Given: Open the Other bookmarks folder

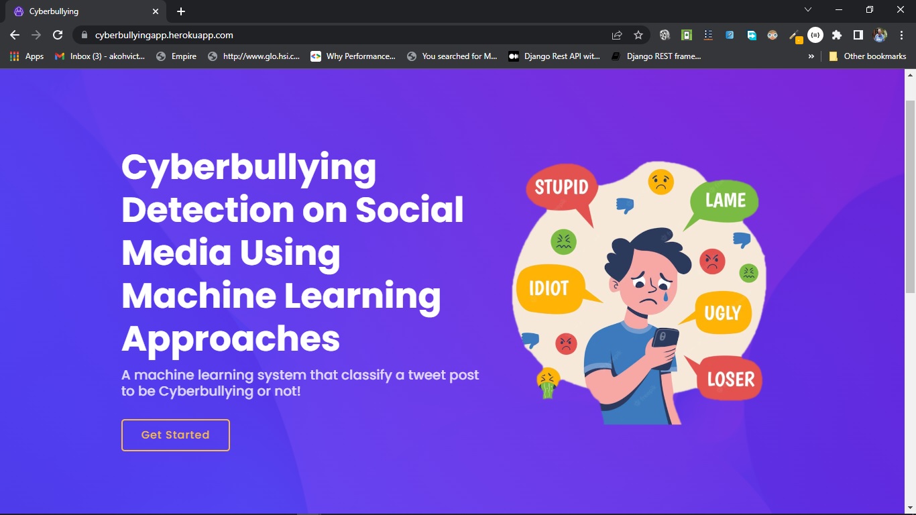Looking at the screenshot, I should pos(868,56).
